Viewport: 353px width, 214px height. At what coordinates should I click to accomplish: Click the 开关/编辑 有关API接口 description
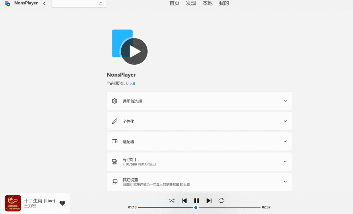[x=139, y=164]
